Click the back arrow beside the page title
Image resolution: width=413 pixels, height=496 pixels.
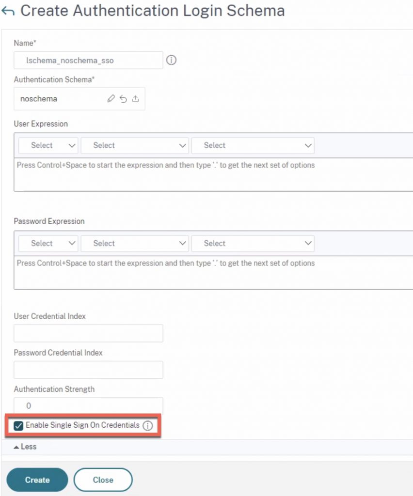(x=8, y=11)
